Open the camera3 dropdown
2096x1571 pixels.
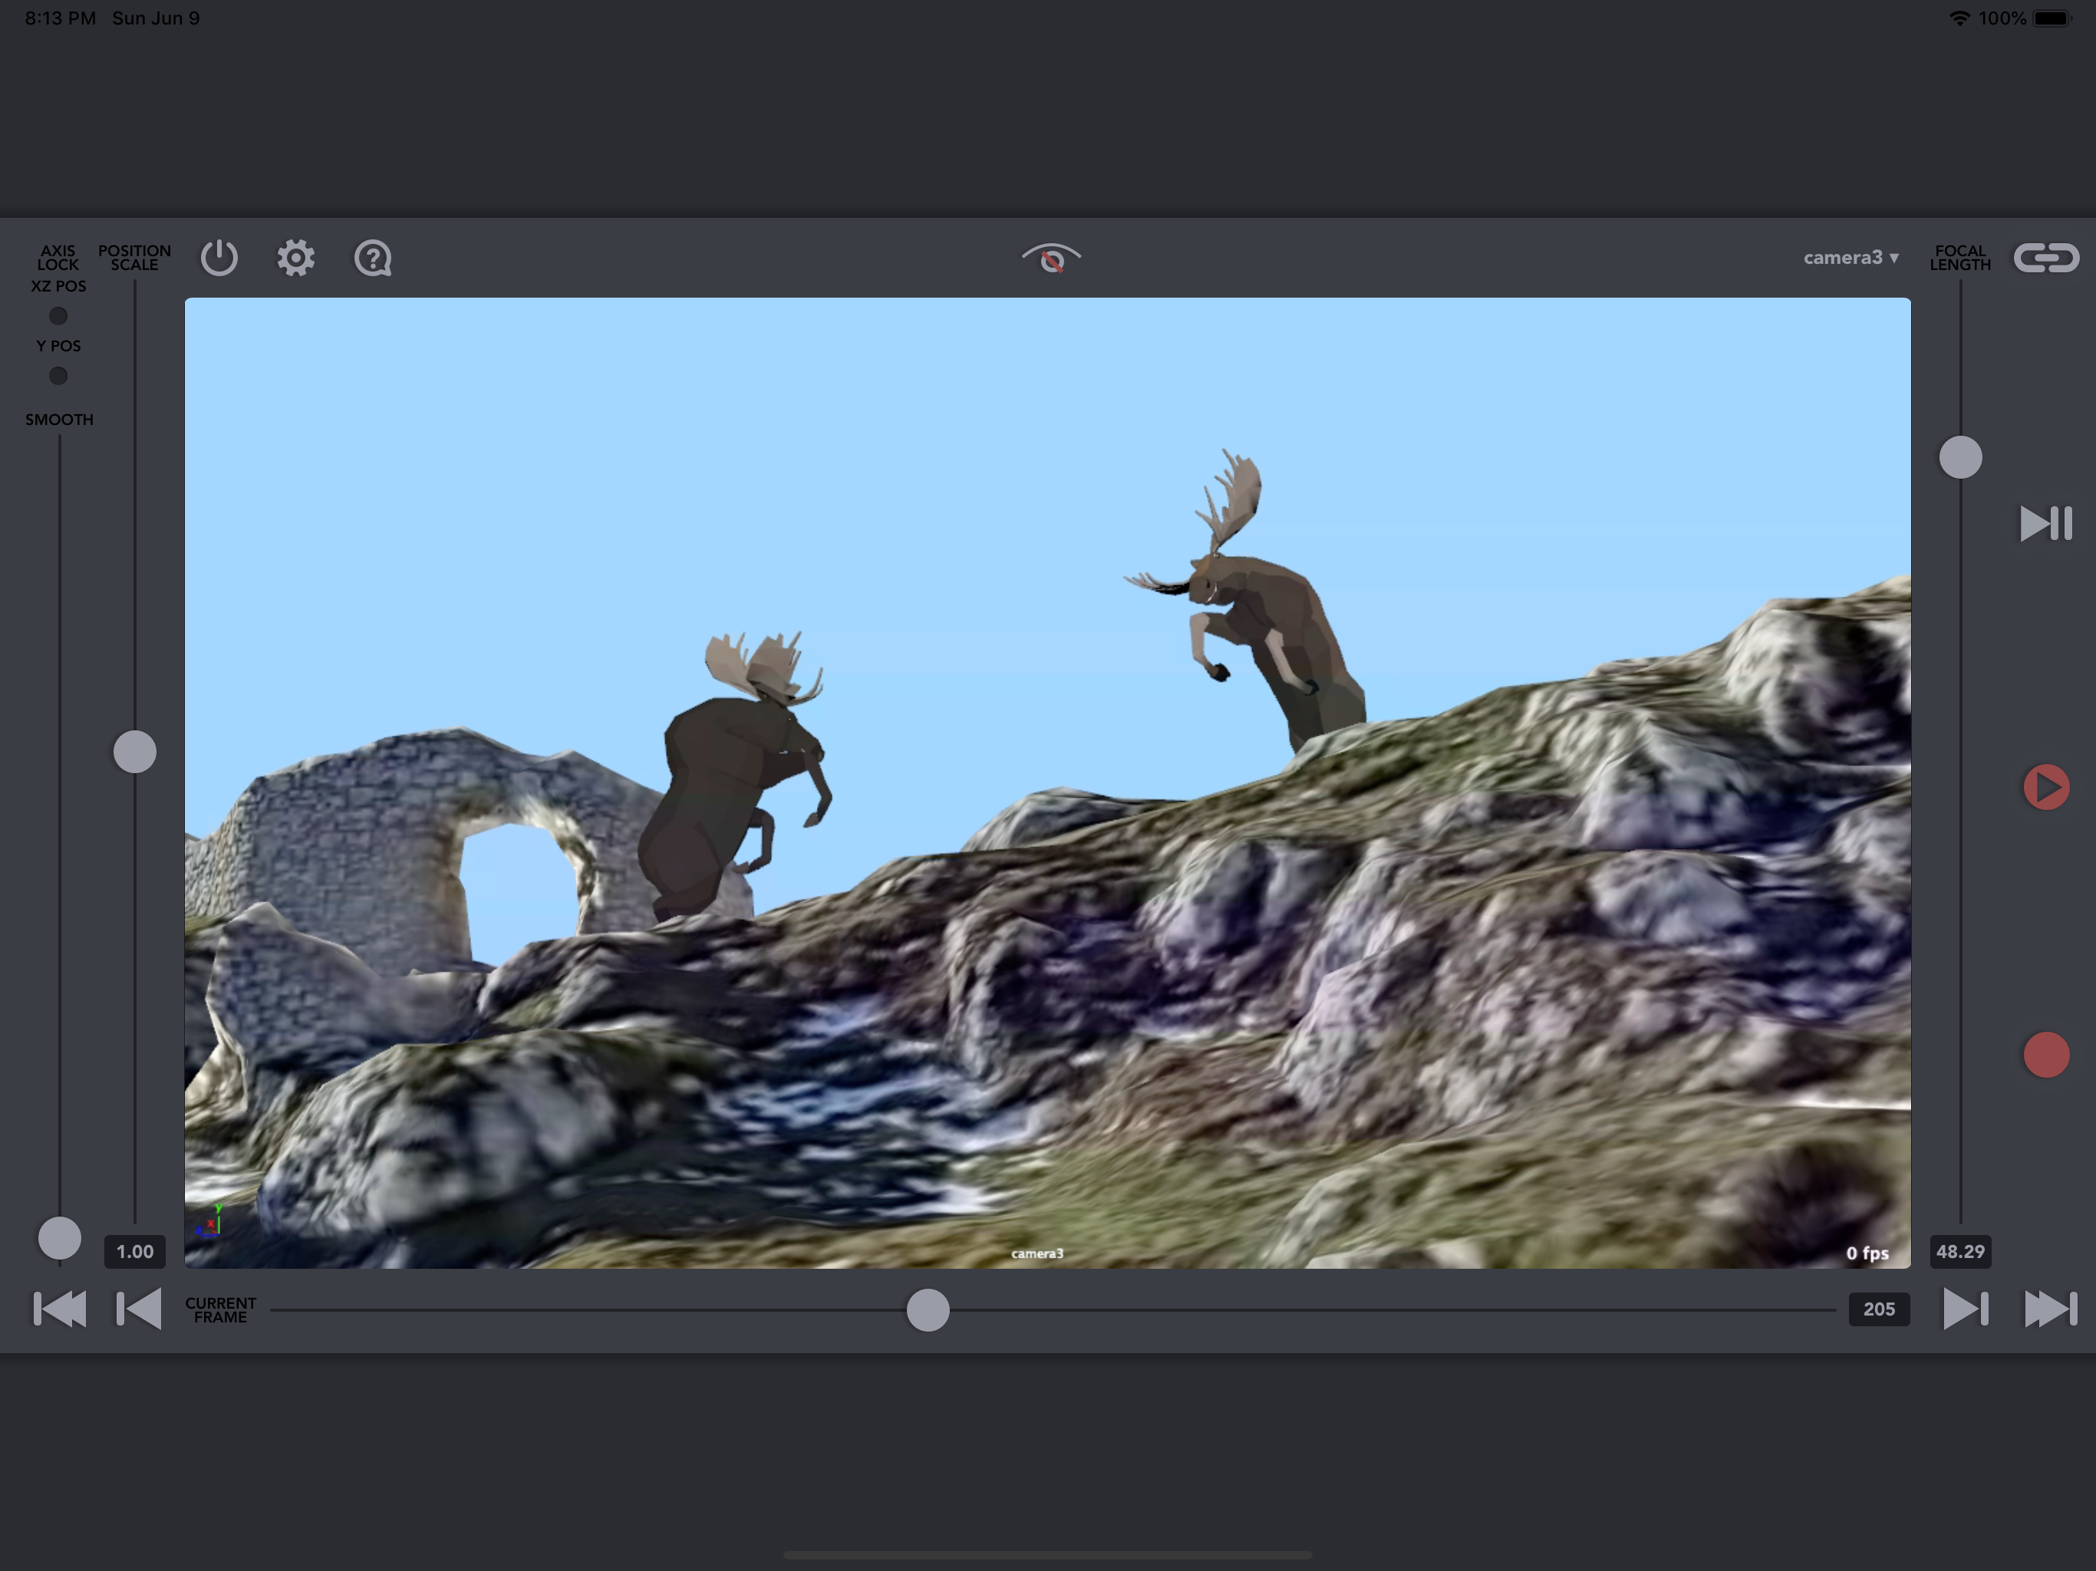point(1850,258)
